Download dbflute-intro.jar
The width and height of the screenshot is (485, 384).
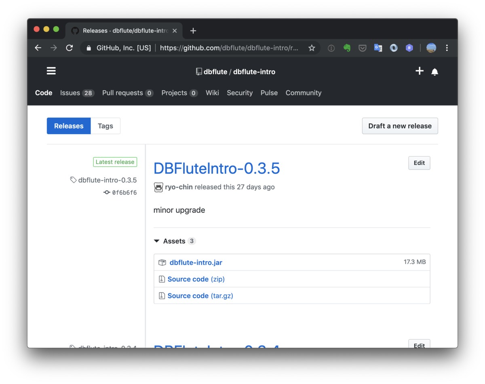(196, 262)
